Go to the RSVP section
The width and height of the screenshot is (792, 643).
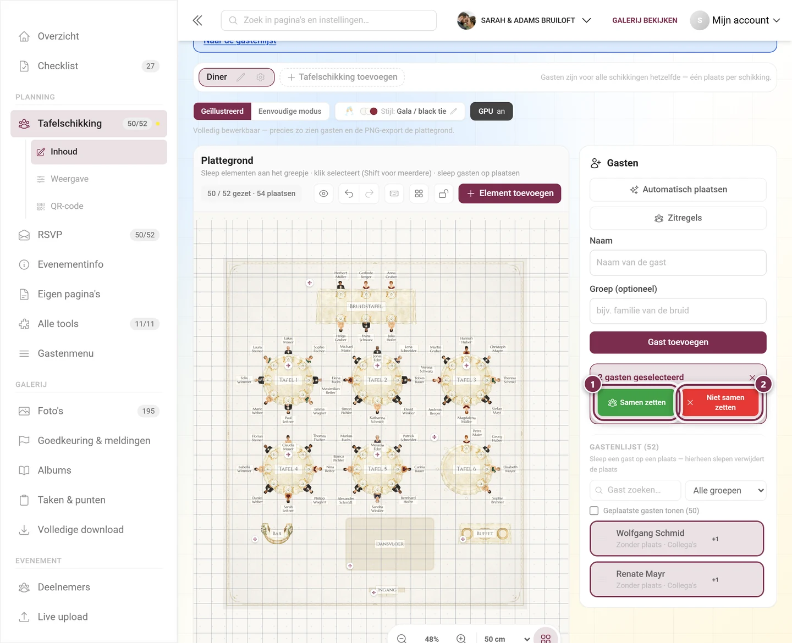click(89, 235)
